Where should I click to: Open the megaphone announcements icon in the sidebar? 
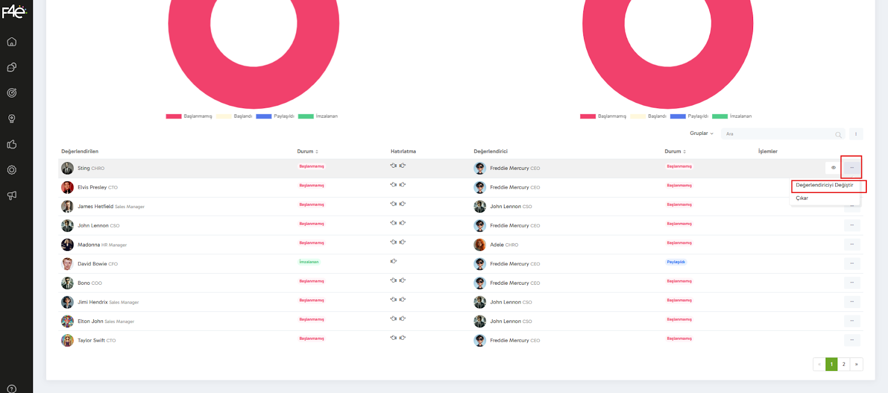(12, 195)
